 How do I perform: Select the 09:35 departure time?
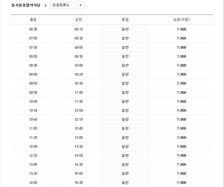point(33,93)
